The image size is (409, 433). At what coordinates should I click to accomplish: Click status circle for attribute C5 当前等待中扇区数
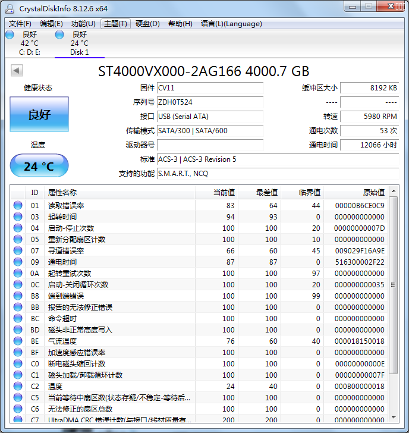(18, 398)
